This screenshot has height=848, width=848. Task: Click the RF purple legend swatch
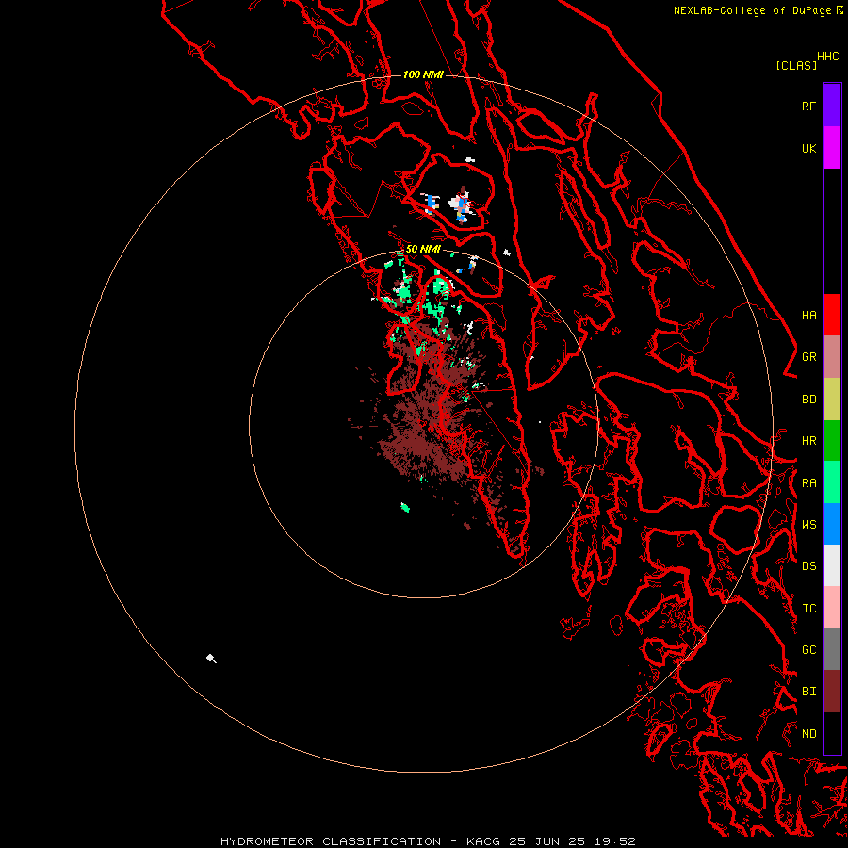[x=832, y=106]
